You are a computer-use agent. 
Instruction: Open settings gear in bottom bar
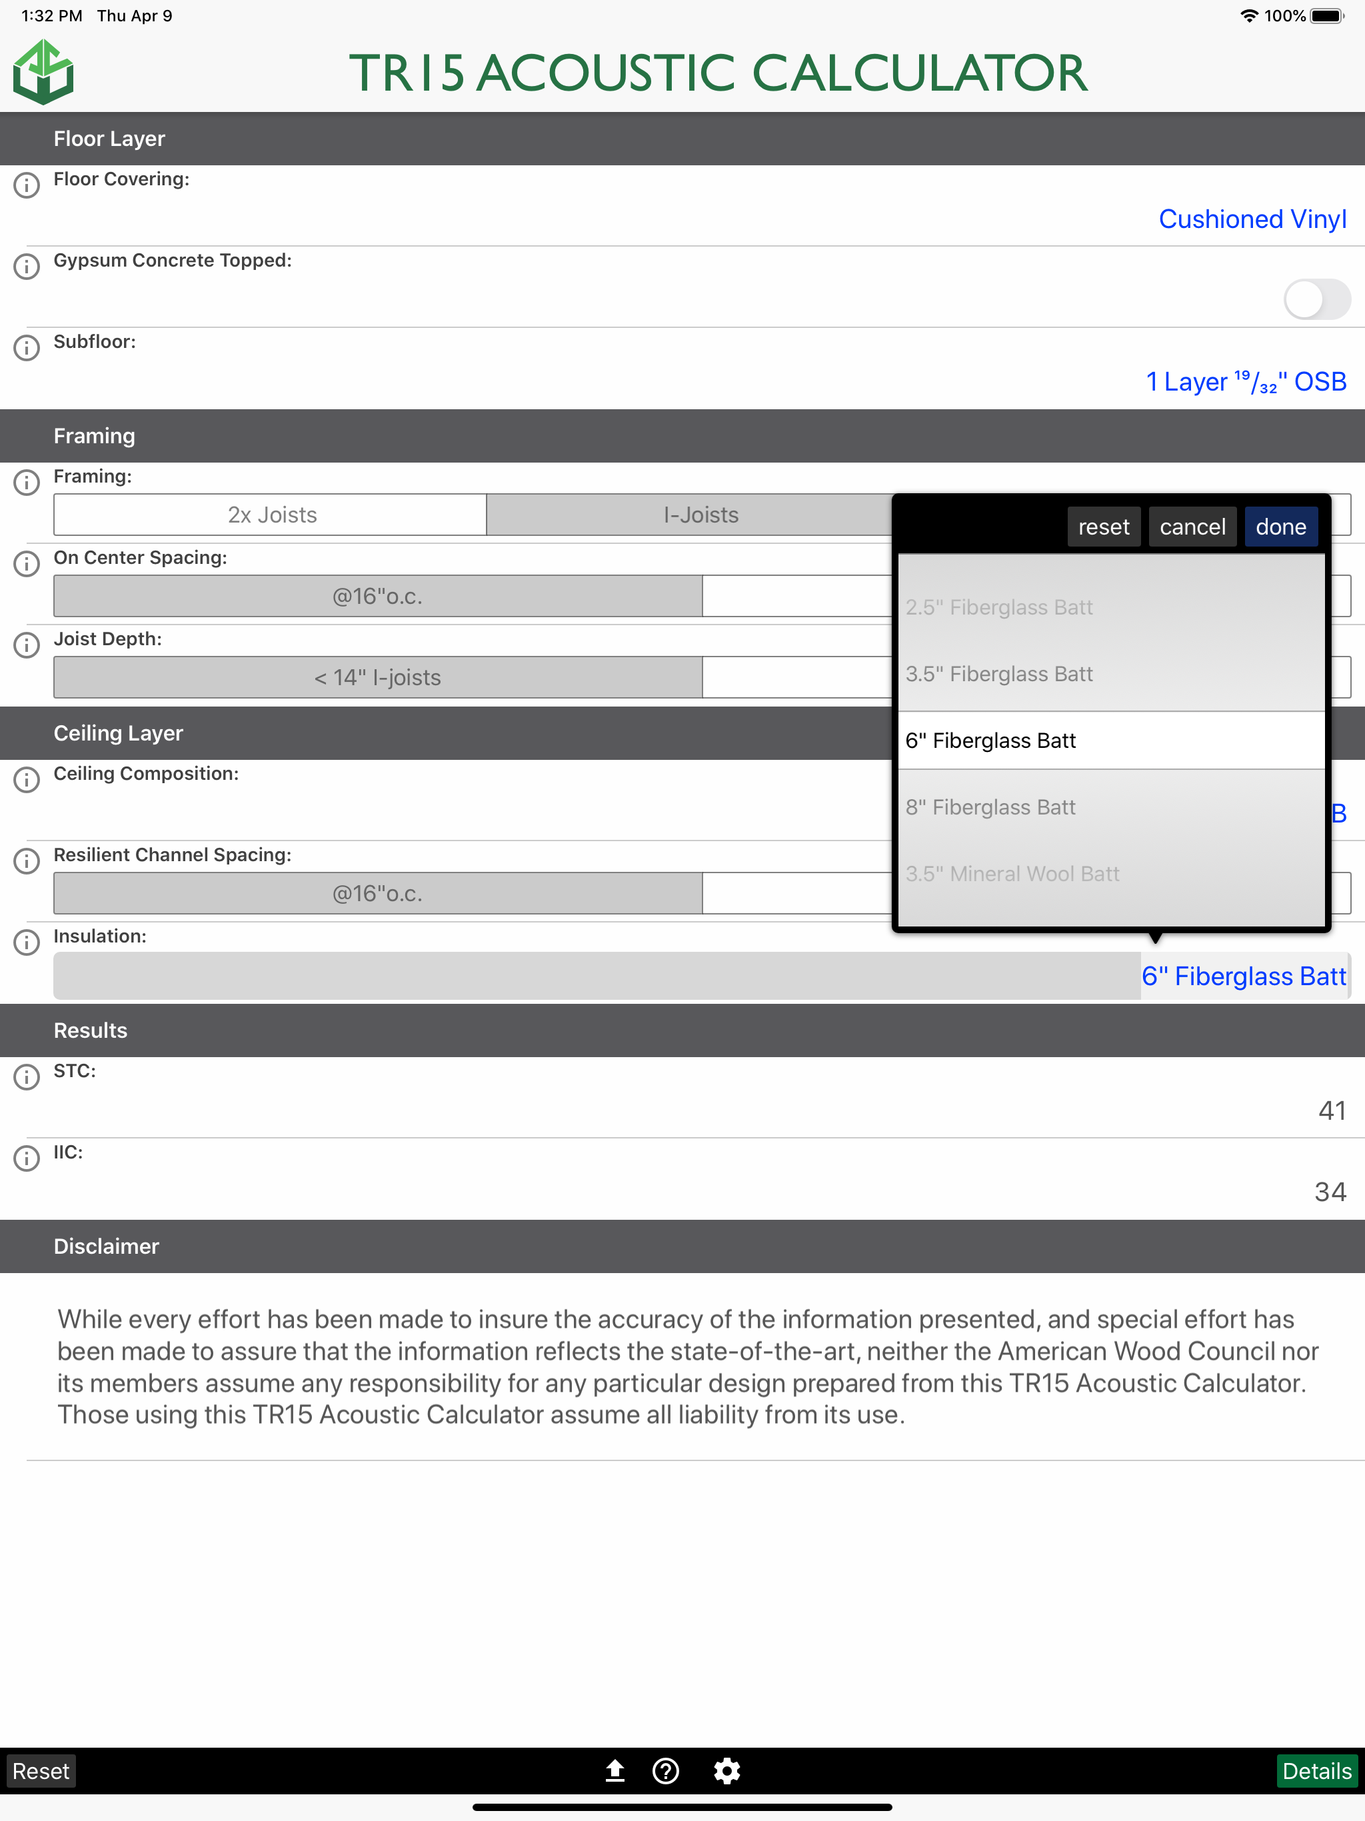727,1771
